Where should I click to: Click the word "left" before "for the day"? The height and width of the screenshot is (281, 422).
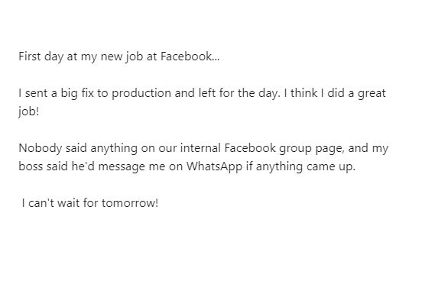coord(207,93)
